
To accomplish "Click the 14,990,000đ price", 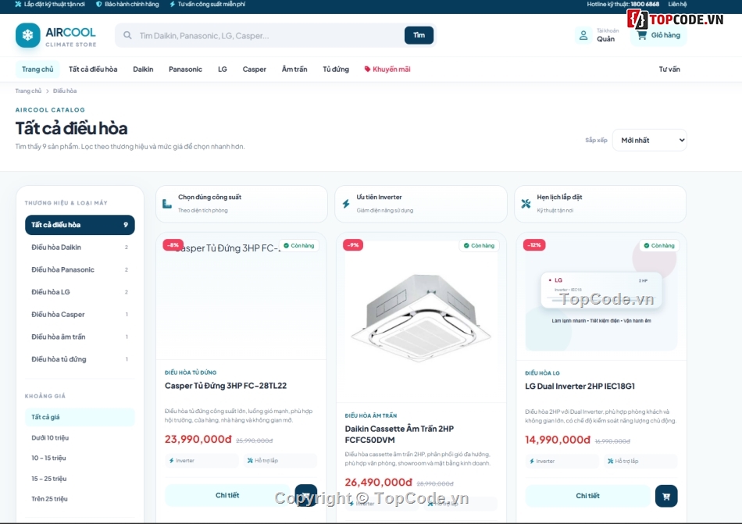I will 558,440.
